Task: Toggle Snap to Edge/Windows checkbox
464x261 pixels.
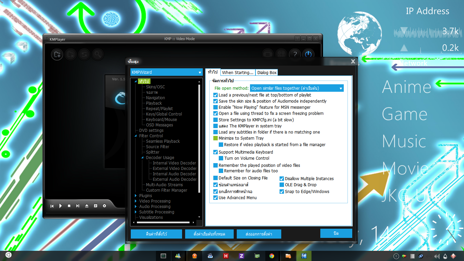Action: 282,192
